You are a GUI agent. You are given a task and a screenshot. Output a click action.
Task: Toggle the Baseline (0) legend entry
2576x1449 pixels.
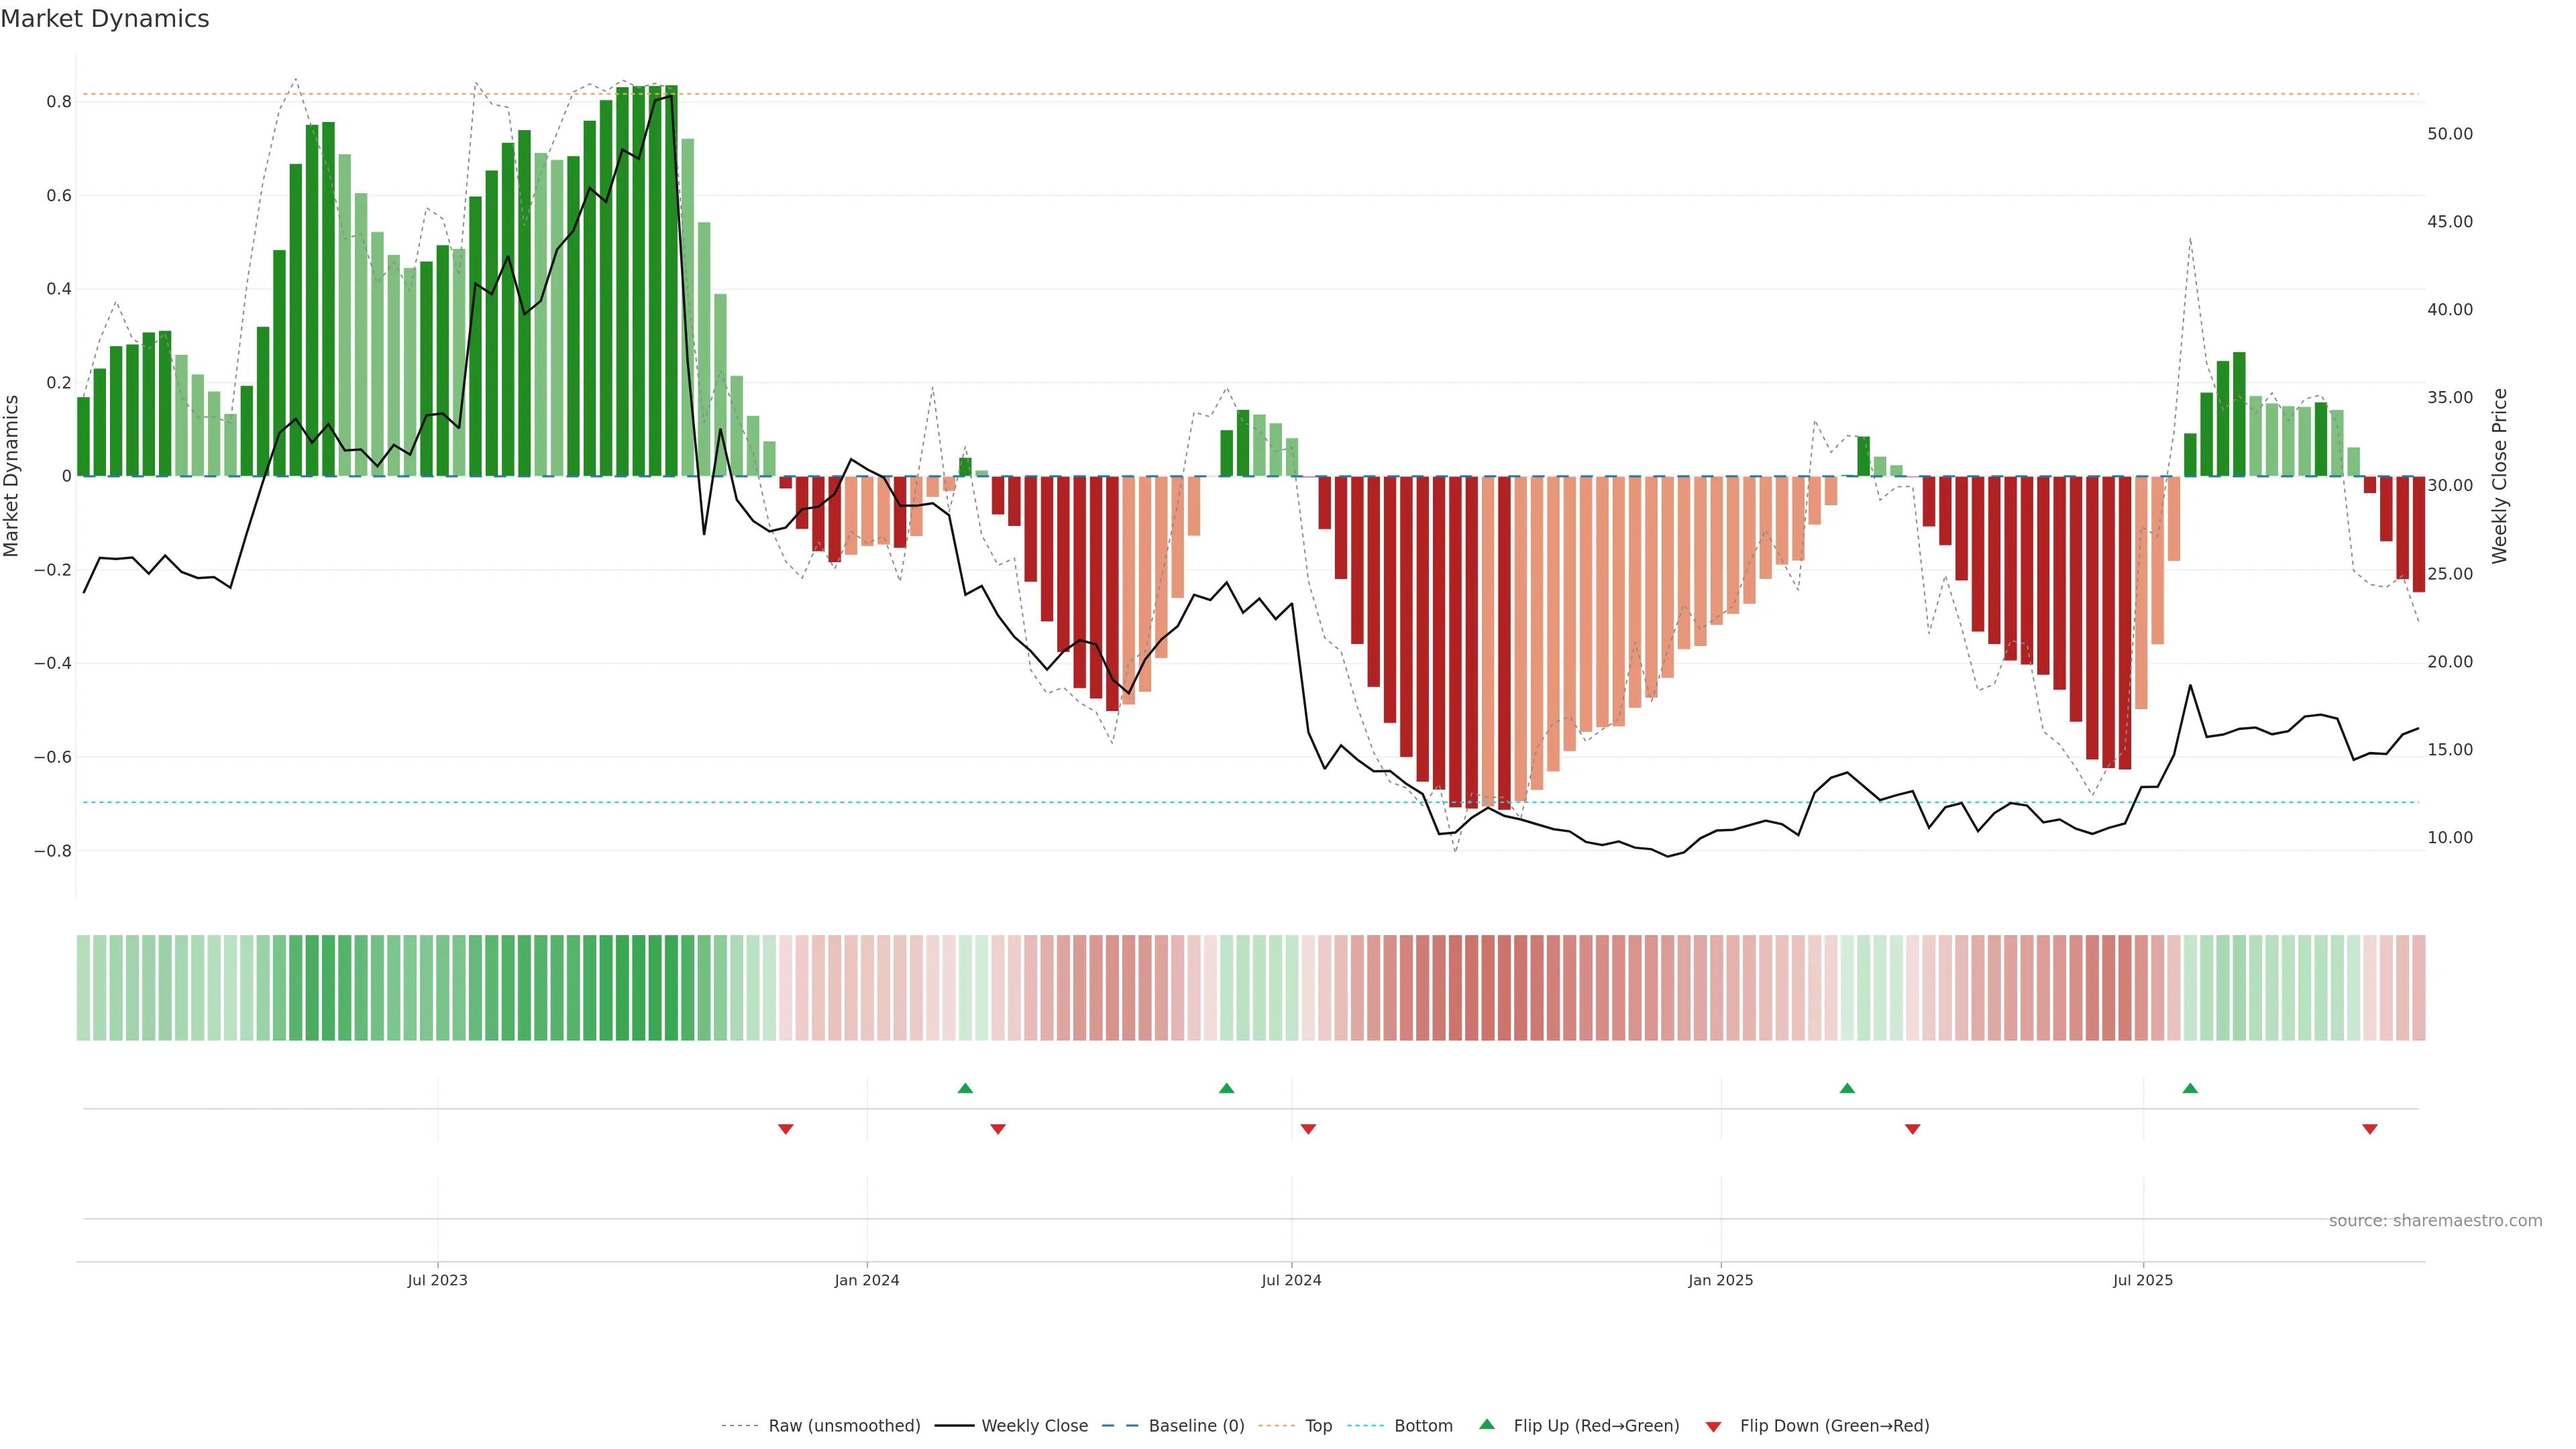tap(1196, 1426)
